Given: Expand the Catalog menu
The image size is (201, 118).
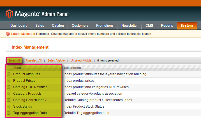Looking at the screenshot, I should (x=58, y=26).
